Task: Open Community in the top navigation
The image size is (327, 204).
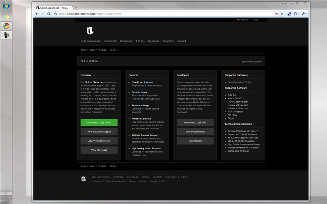Action: click(111, 41)
